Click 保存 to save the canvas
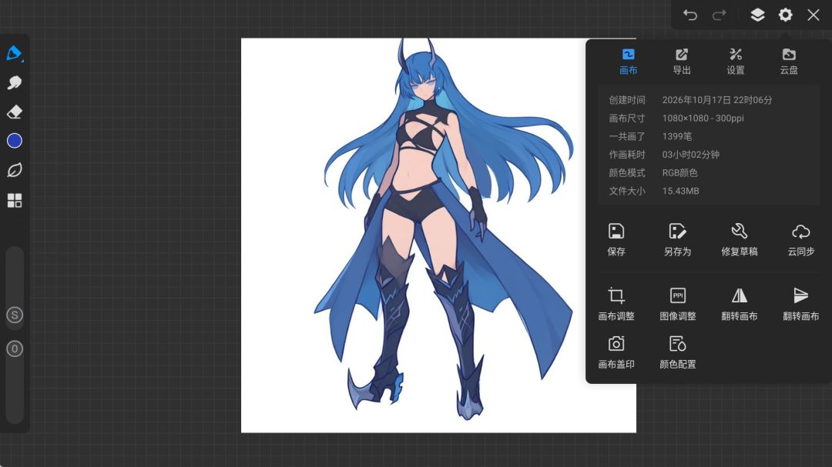 pos(616,239)
